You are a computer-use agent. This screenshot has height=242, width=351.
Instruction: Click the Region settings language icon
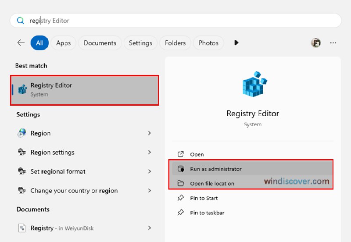(21, 152)
